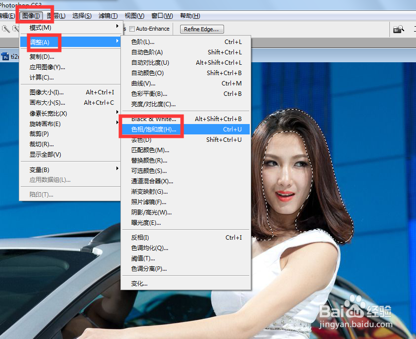Open 图像大小(I)... dialog

[70, 92]
